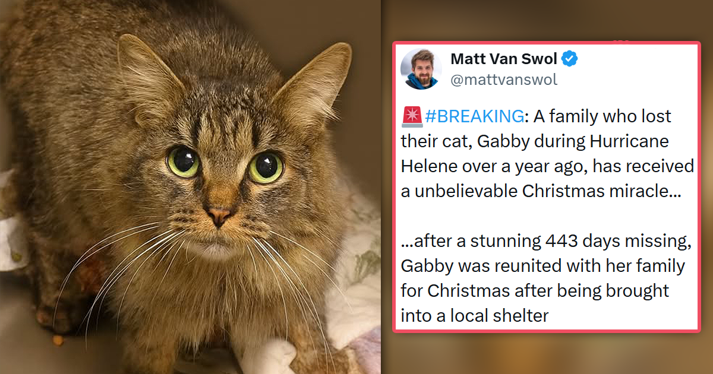Open the #BREAKING hashtag link
713x374 pixels.
(x=474, y=117)
